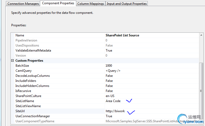Click UseConnectionManager value True

coord(109,116)
